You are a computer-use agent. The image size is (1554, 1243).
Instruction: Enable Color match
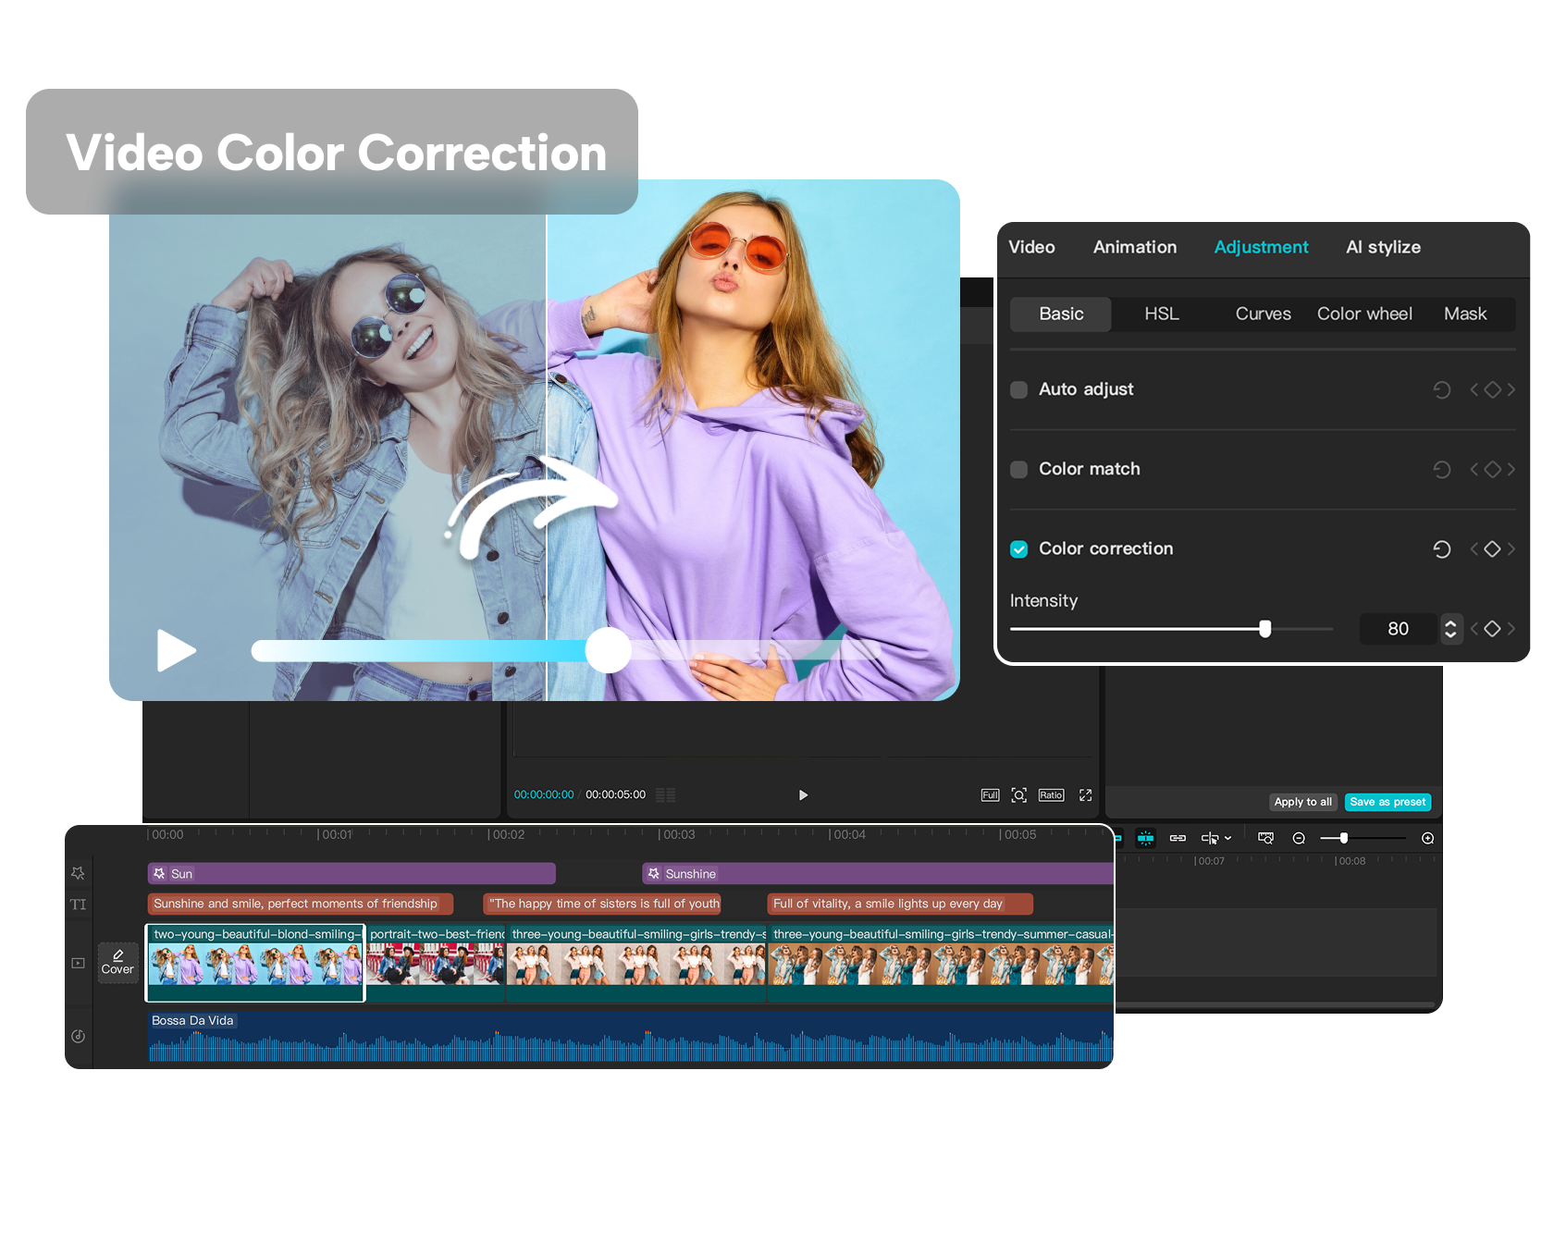tap(1018, 469)
